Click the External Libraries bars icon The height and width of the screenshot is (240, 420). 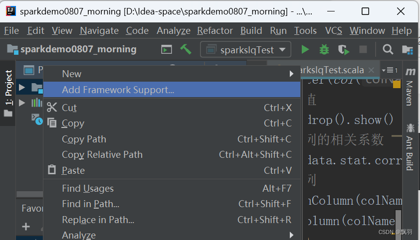tap(37, 103)
